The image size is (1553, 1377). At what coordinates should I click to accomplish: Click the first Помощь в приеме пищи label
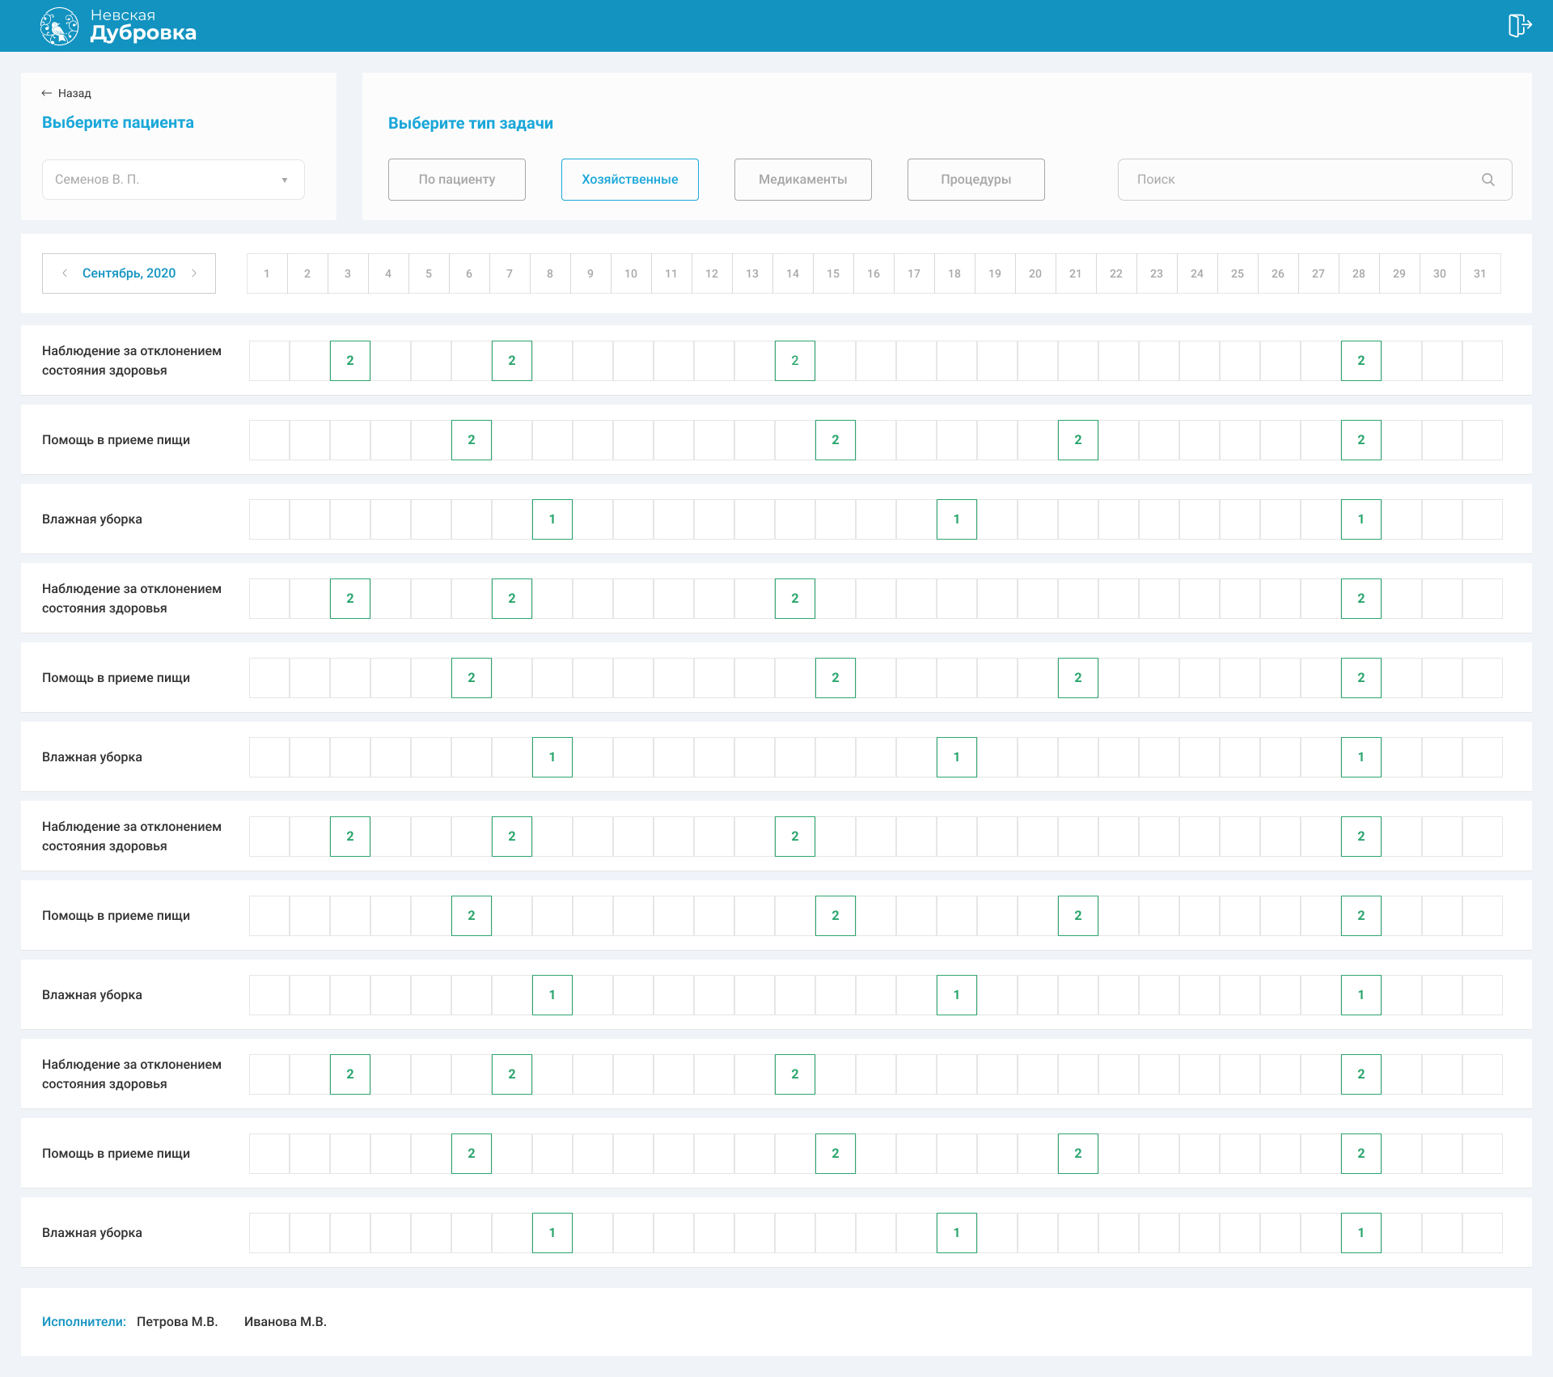click(x=116, y=440)
